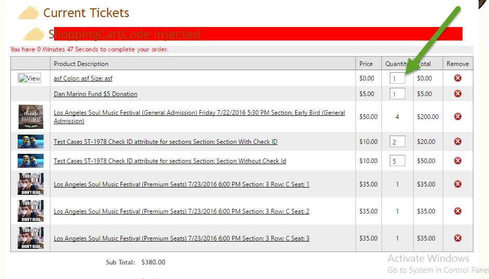
Task: Remove the Row C Seat 1 ticket
Action: 458,184
